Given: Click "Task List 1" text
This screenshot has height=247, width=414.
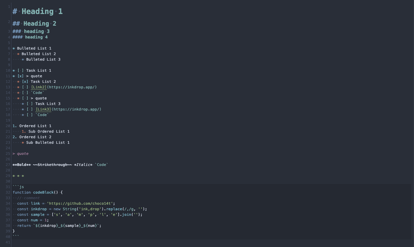Looking at the screenshot, I should pyautogui.click(x=39, y=71).
